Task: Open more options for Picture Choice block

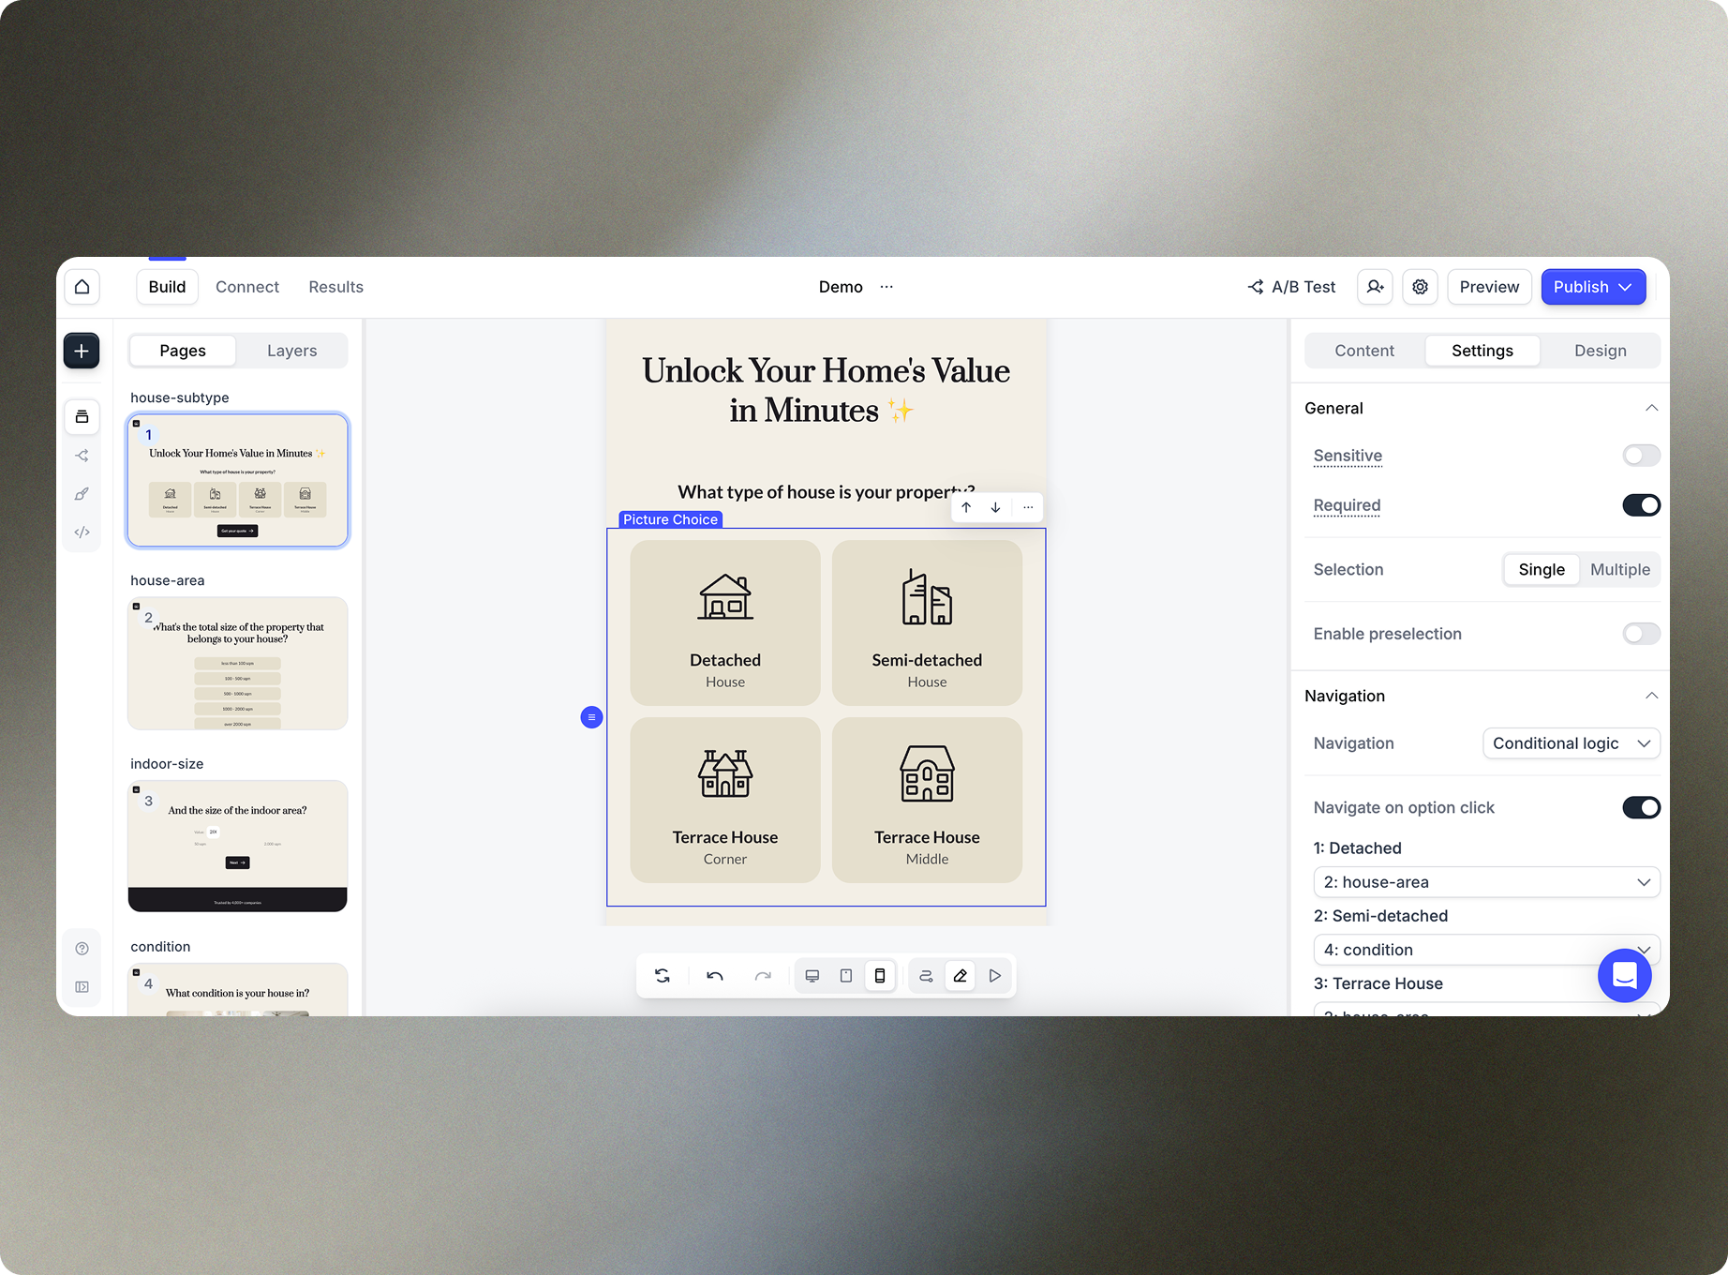Action: click(1028, 507)
